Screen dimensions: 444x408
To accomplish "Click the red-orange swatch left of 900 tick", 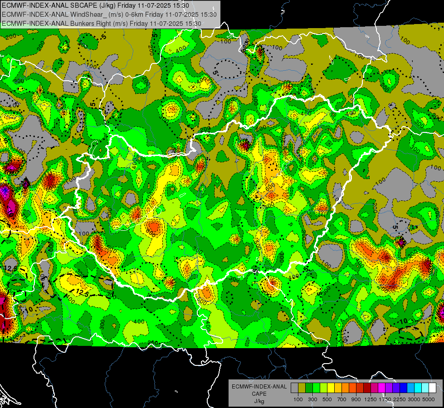I will point(352,388).
